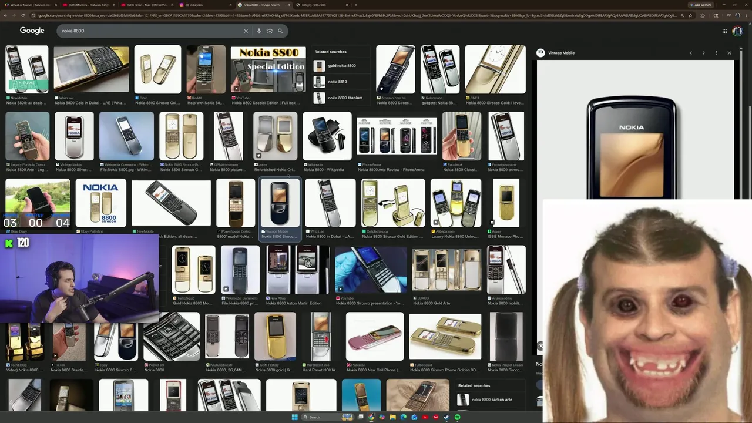Switch to the Instagram tab
The width and height of the screenshot is (752, 423).
coord(204,5)
